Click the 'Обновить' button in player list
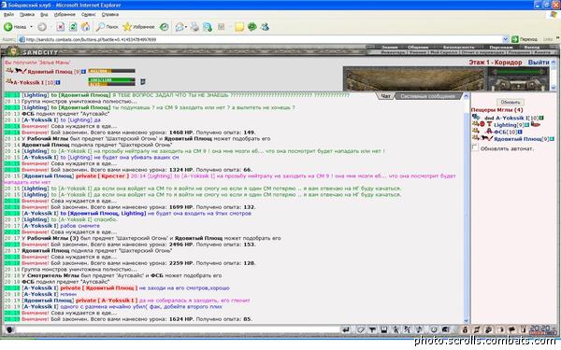Image resolution: width=561 pixels, height=350 pixels. (511, 102)
